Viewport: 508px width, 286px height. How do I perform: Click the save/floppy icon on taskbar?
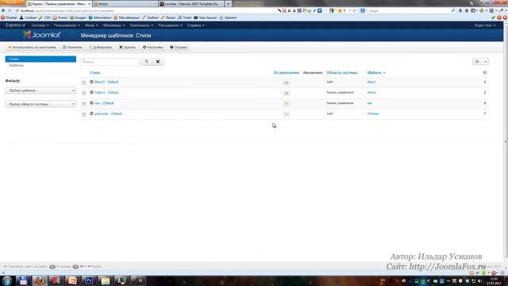click(x=23, y=280)
